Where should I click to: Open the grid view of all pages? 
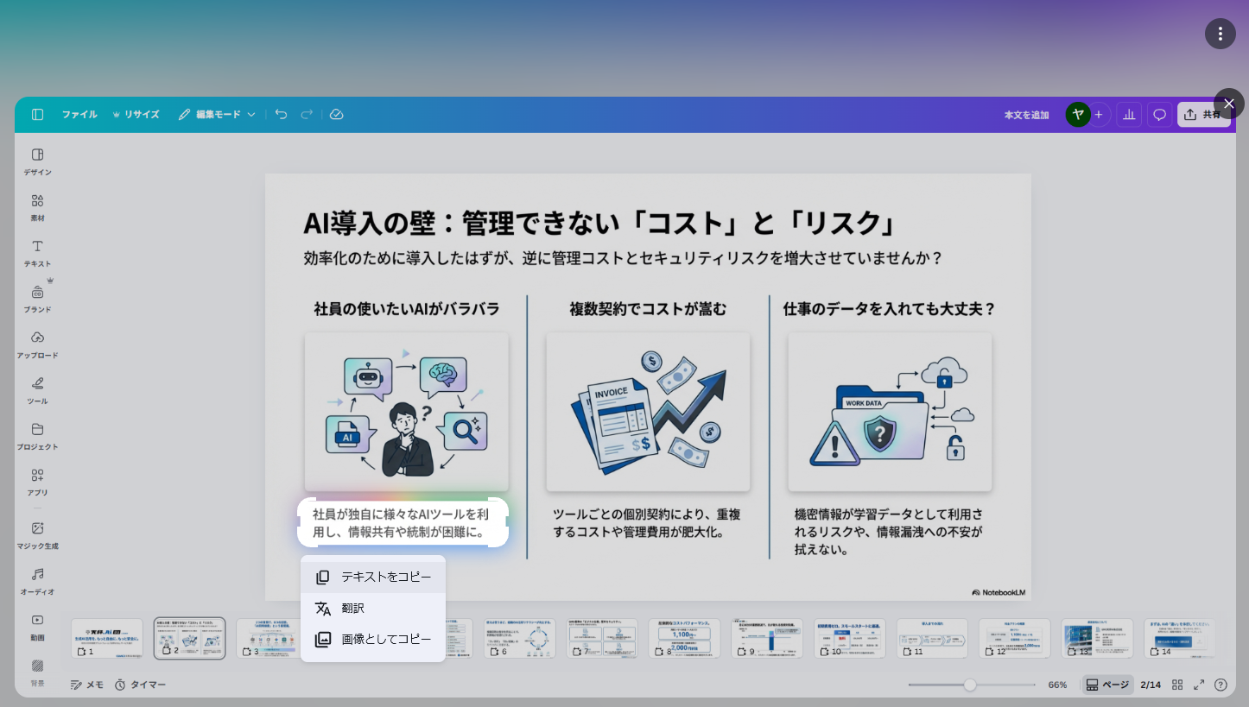[1177, 684]
